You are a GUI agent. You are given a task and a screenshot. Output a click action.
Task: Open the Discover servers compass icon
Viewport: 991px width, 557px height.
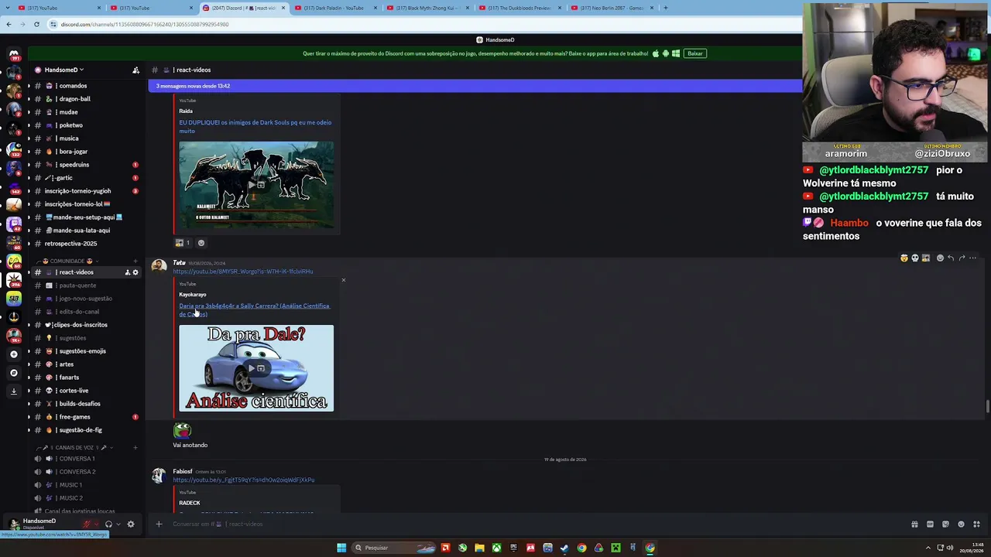click(14, 373)
